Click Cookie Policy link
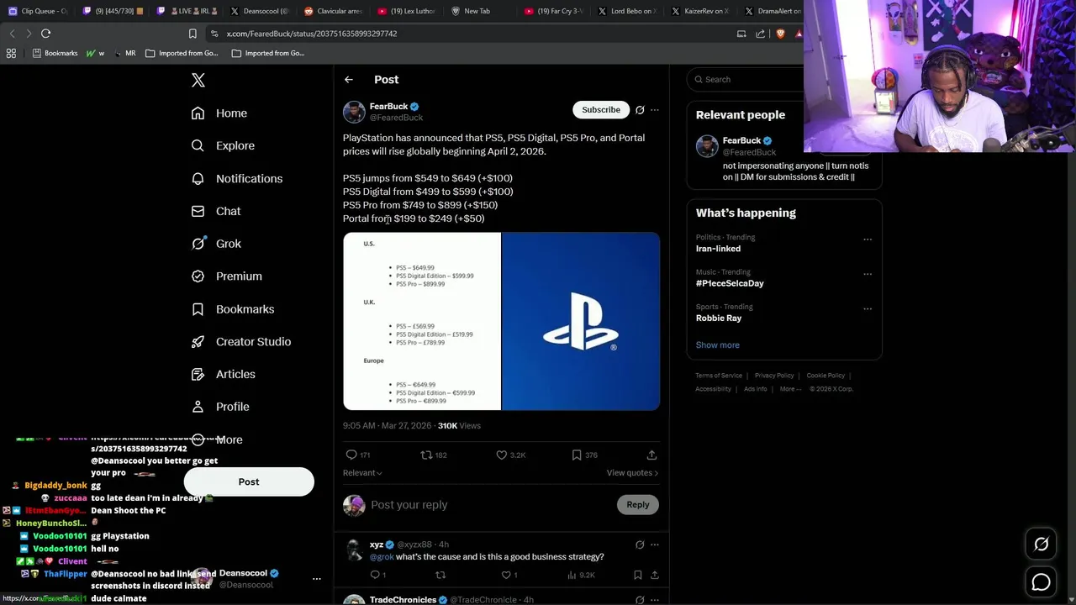Viewport: 1076px width, 605px height. click(825, 376)
